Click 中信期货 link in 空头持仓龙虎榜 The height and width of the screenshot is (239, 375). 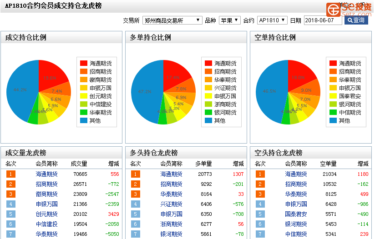click(296, 234)
